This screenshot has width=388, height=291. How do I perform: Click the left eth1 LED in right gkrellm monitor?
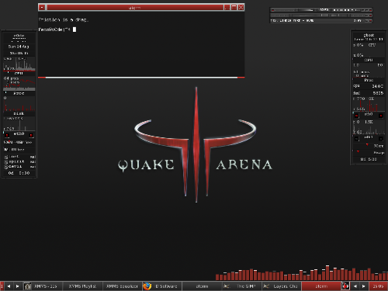click(357, 139)
